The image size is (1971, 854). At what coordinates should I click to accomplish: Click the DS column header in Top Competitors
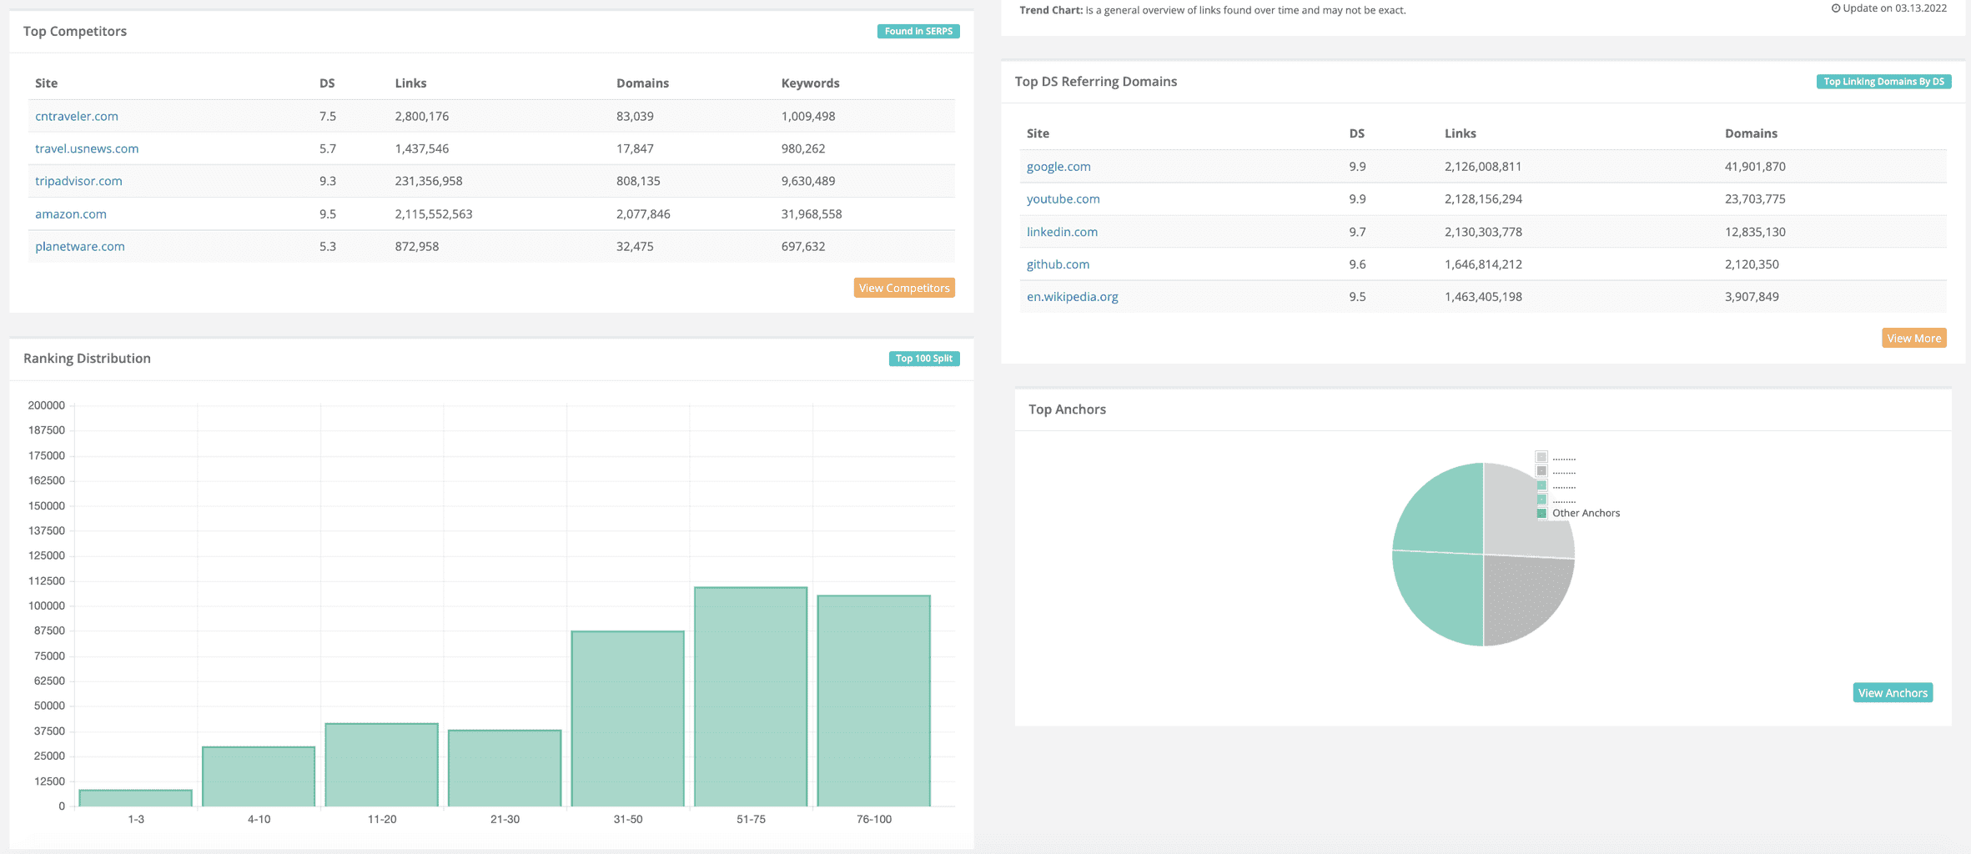[x=327, y=83]
